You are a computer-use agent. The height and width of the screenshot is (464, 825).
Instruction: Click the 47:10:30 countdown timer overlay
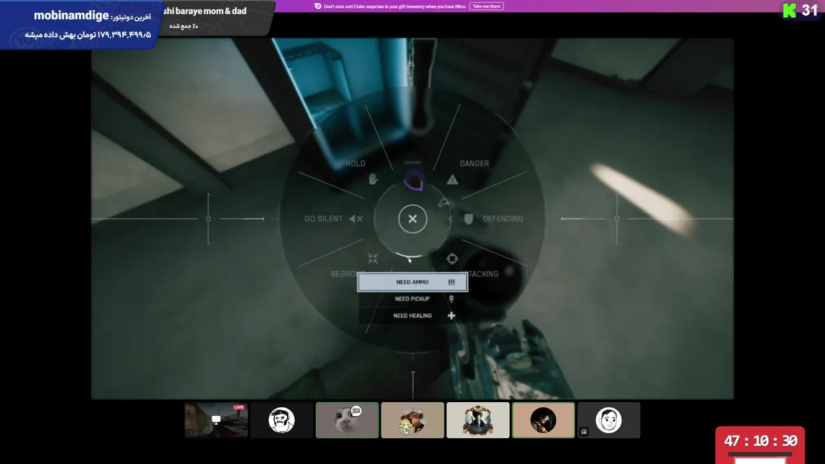coord(761,441)
